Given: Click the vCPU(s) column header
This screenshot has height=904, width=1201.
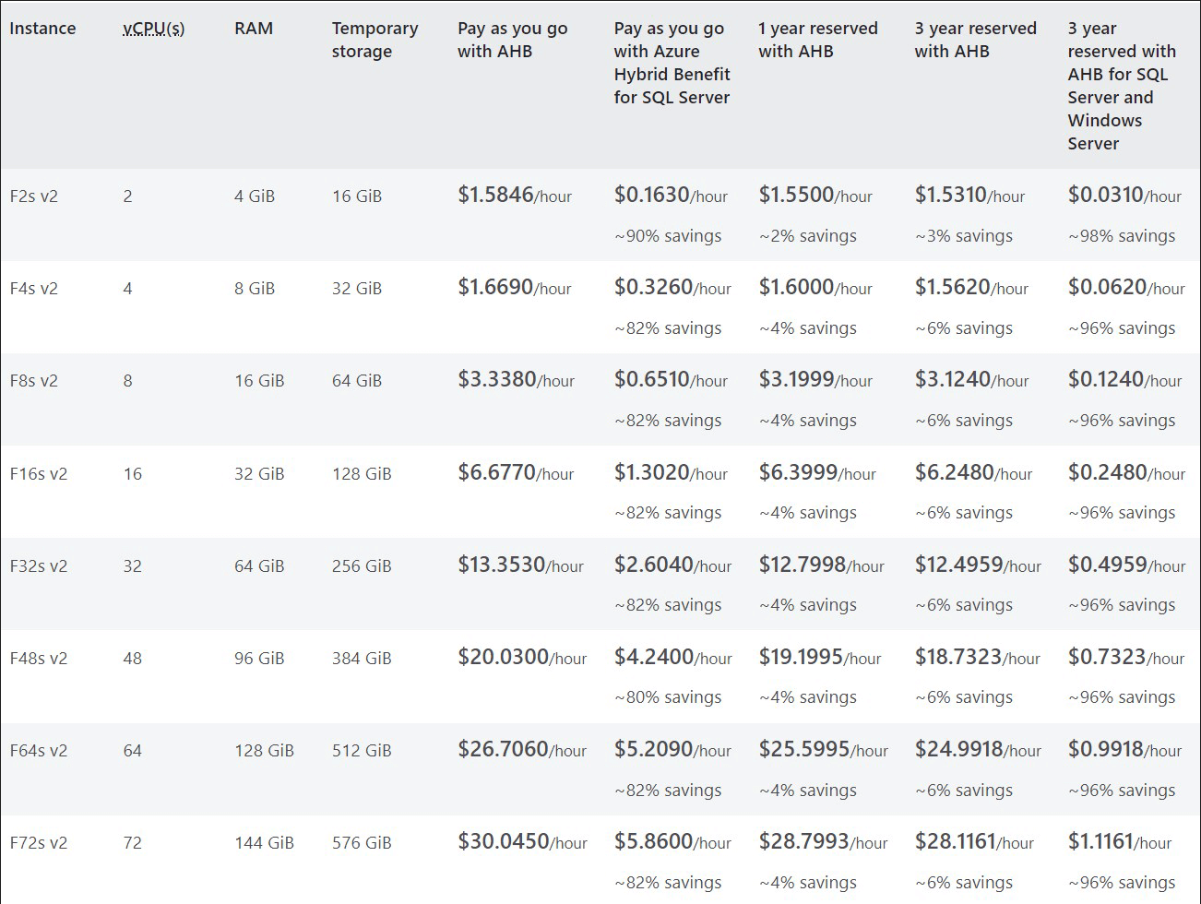Looking at the screenshot, I should (153, 29).
